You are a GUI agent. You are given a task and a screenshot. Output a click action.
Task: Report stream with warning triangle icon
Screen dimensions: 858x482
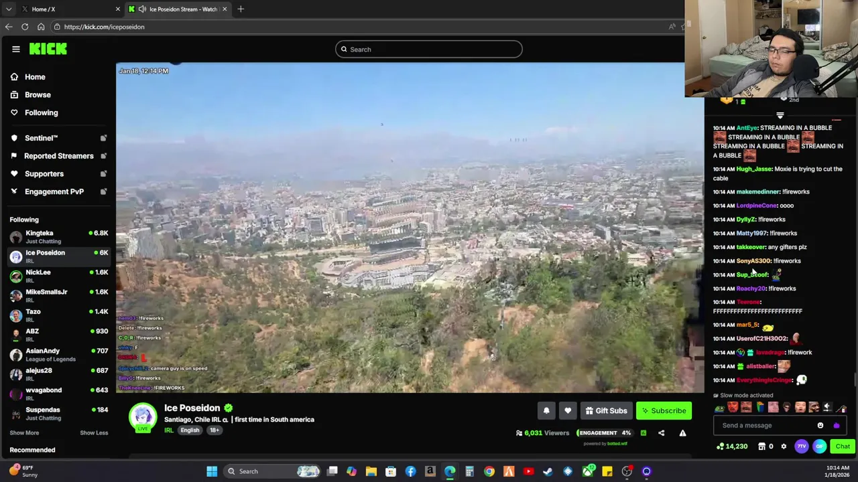click(682, 433)
